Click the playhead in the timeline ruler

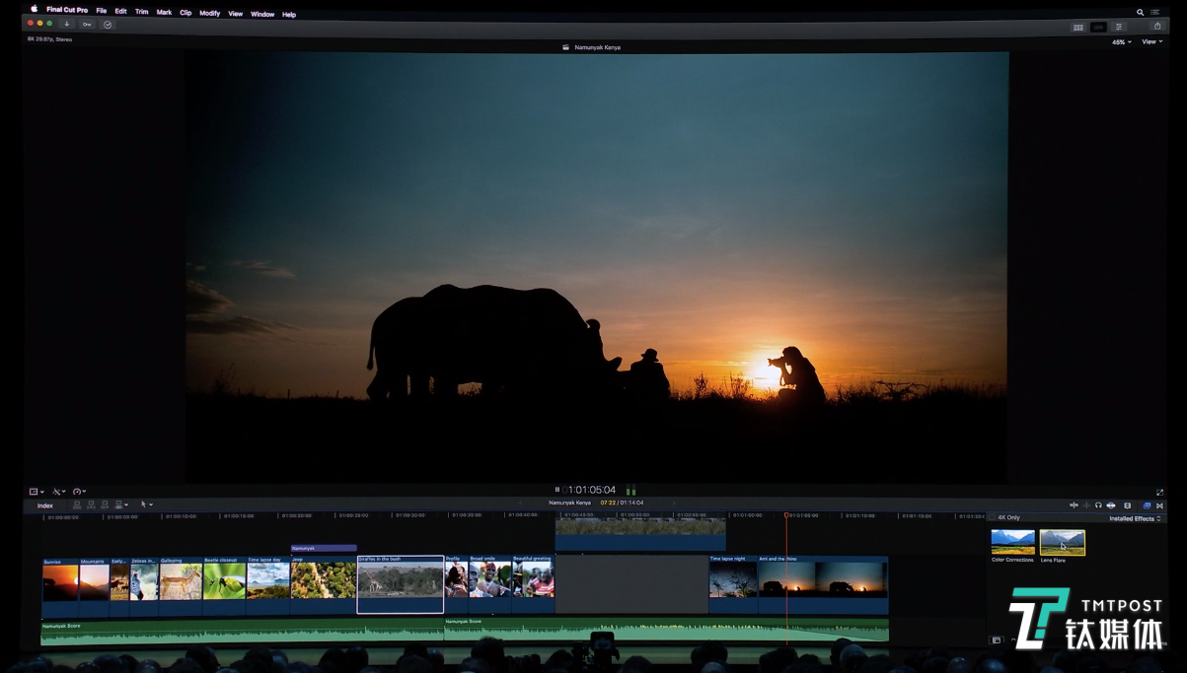[x=786, y=514]
